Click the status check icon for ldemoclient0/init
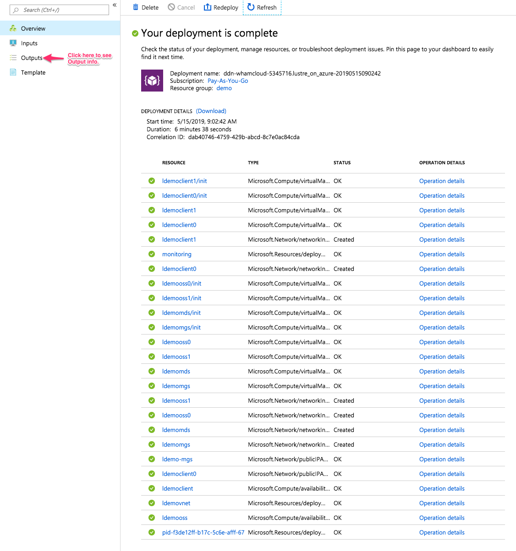 (x=152, y=195)
